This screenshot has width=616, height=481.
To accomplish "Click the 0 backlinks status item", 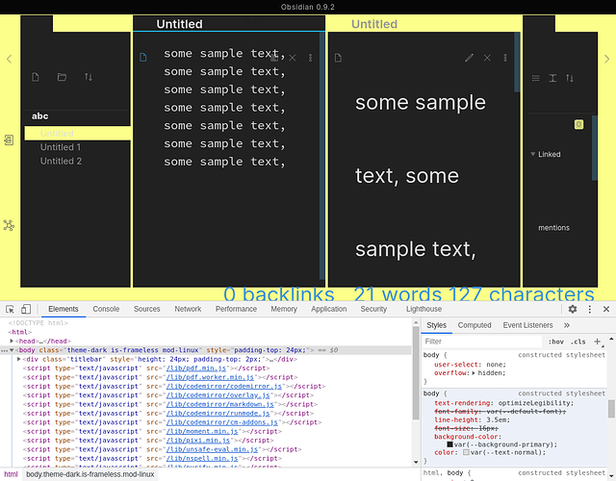I will [279, 294].
